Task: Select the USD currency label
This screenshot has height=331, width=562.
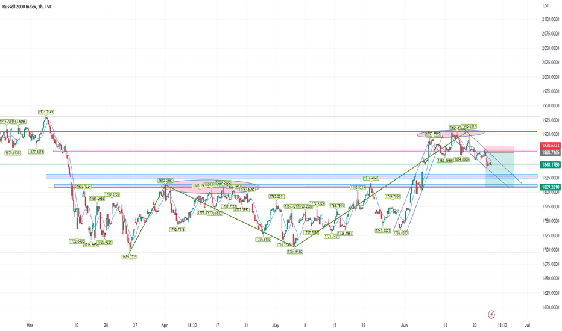Action: (546, 5)
